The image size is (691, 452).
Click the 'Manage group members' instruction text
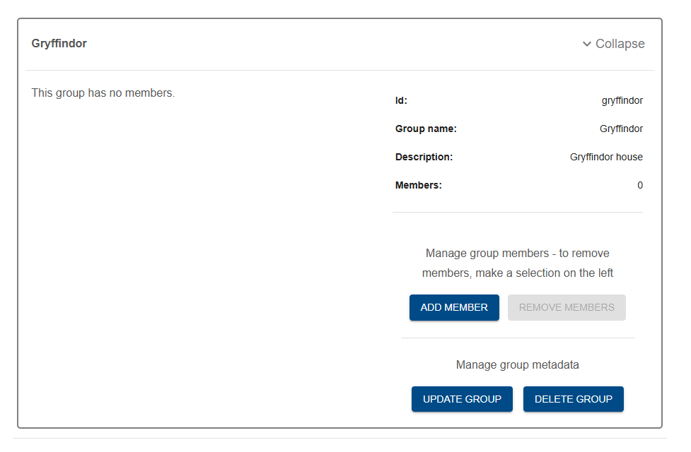tap(518, 263)
